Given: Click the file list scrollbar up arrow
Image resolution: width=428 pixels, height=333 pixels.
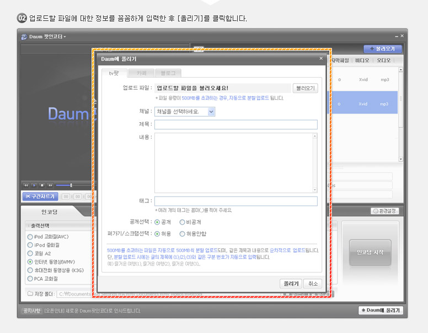Looking at the screenshot, I should point(401,70).
